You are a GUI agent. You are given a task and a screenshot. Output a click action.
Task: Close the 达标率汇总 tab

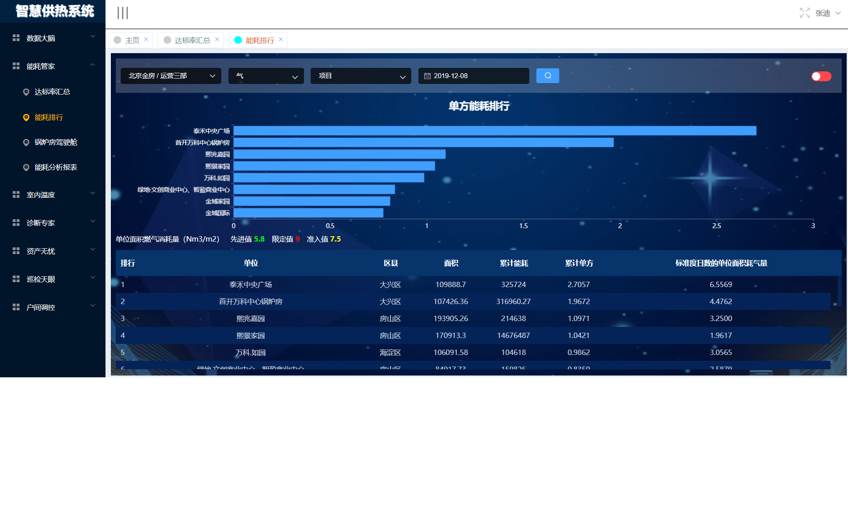coord(217,39)
